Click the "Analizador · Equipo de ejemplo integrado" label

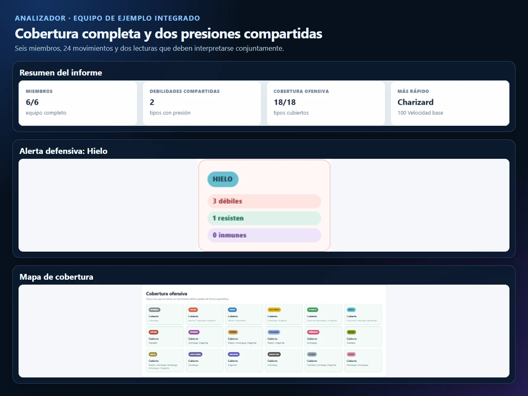pos(107,18)
